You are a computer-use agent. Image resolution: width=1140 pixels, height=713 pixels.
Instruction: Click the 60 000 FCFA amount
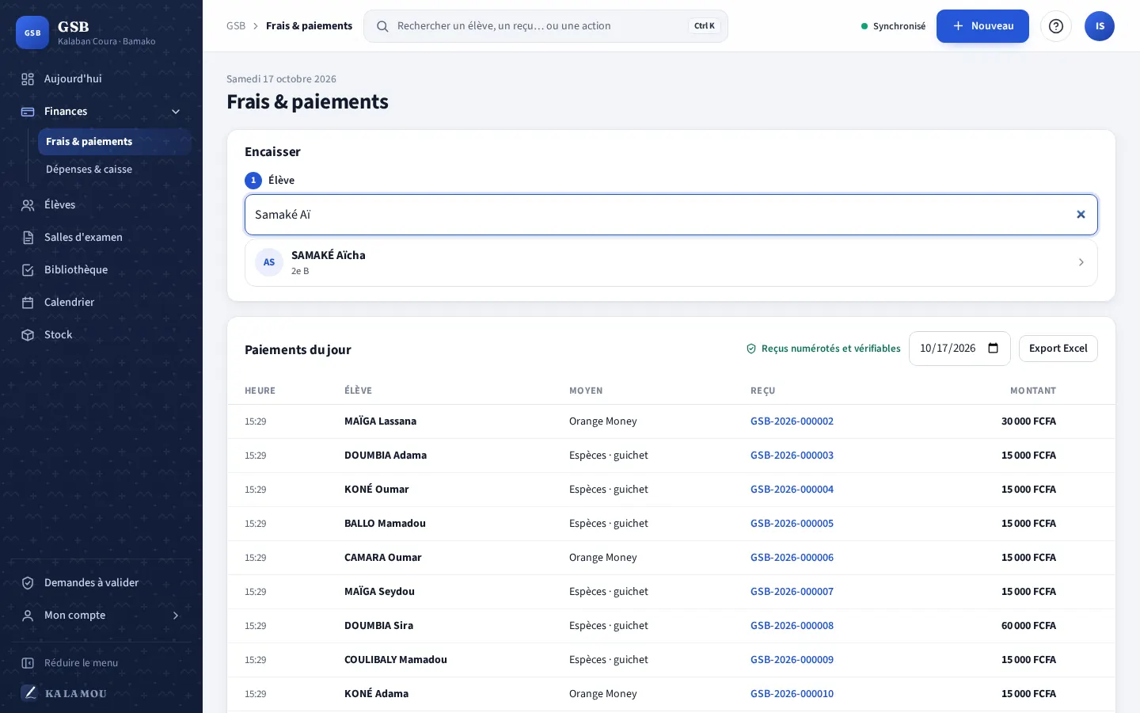coord(1028,626)
